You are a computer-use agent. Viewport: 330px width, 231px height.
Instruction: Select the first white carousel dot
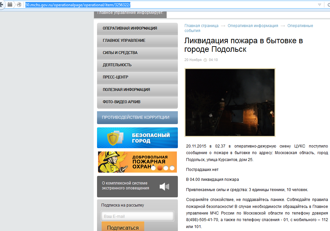pos(153,168)
